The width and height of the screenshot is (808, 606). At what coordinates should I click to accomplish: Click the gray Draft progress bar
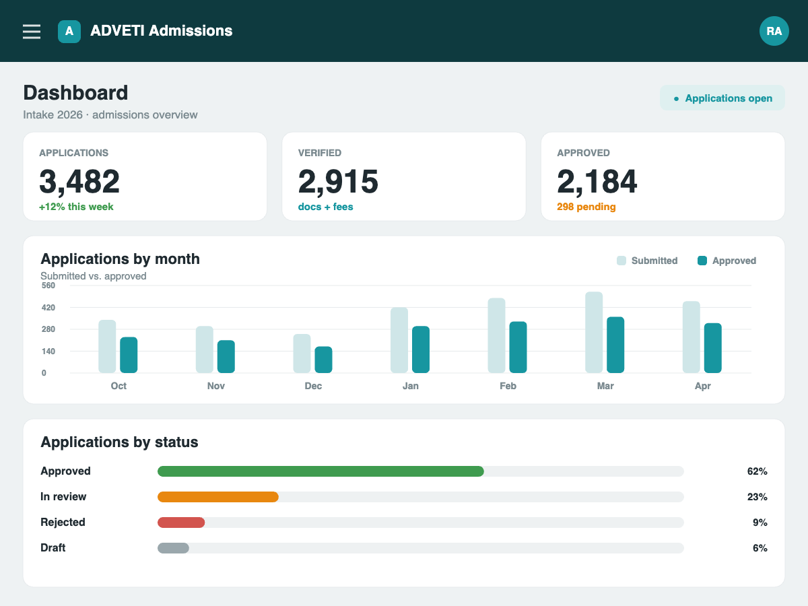(x=173, y=548)
